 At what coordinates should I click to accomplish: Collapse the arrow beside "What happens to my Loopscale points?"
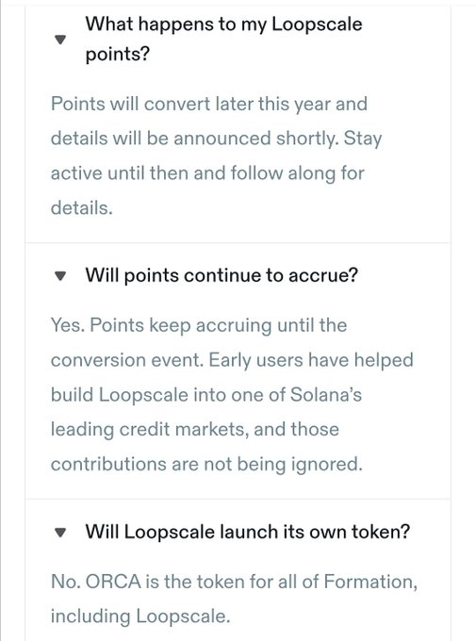coord(60,40)
